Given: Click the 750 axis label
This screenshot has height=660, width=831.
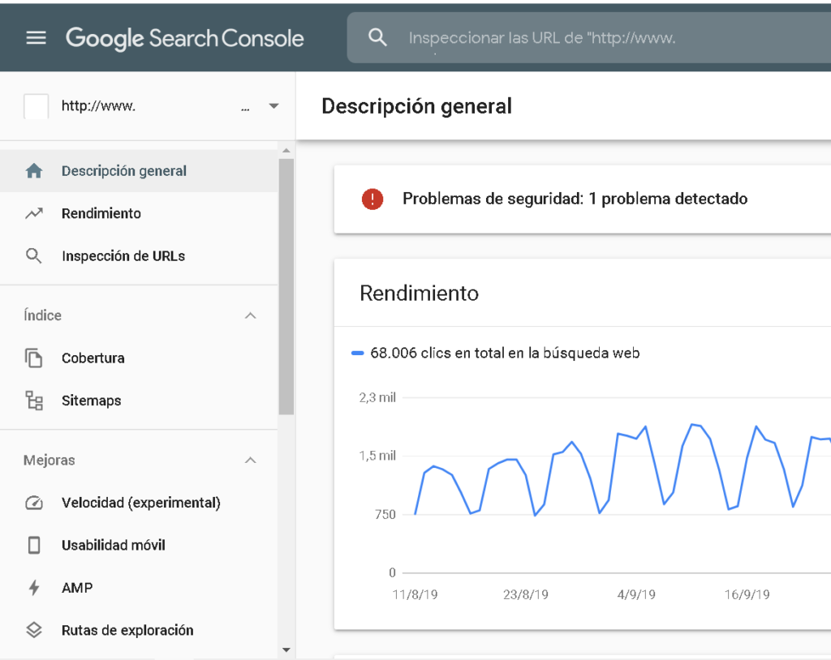Looking at the screenshot, I should 385,514.
